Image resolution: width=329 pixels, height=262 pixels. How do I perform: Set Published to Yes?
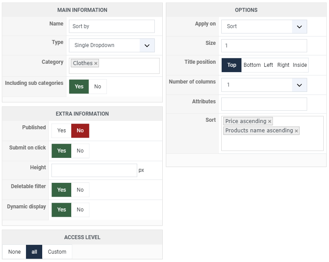(62, 131)
